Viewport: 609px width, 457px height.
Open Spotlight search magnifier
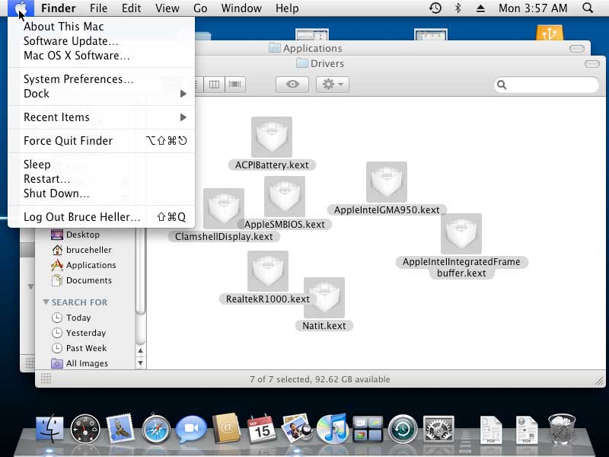tap(588, 8)
